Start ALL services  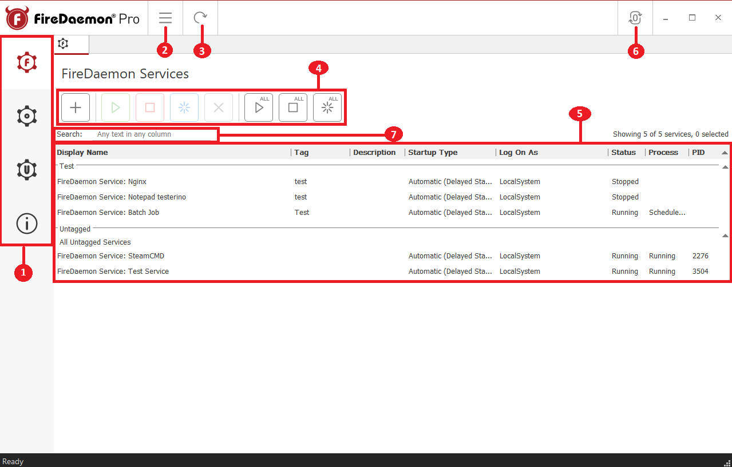click(x=259, y=107)
